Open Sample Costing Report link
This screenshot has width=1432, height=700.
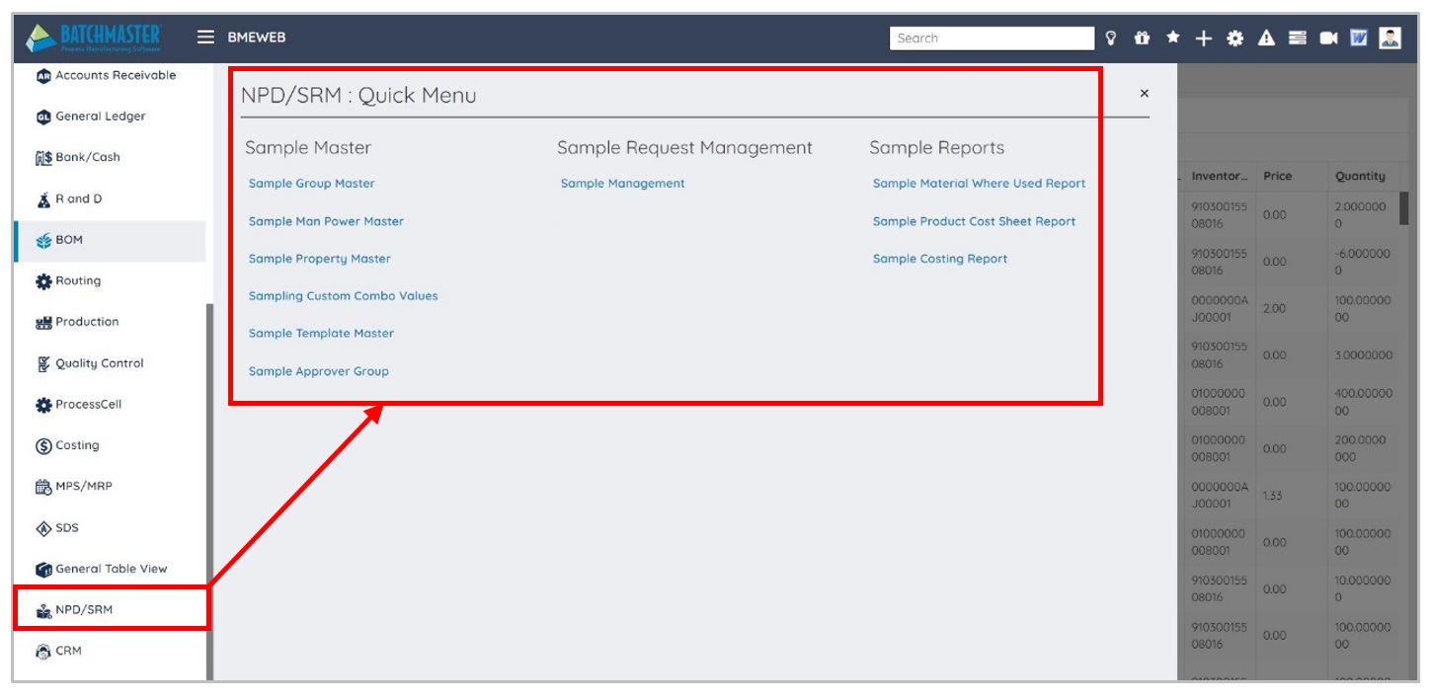(x=939, y=259)
